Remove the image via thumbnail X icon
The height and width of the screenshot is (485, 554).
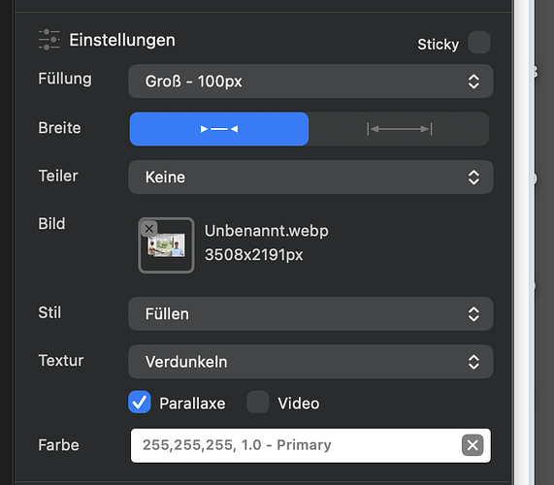tap(149, 229)
